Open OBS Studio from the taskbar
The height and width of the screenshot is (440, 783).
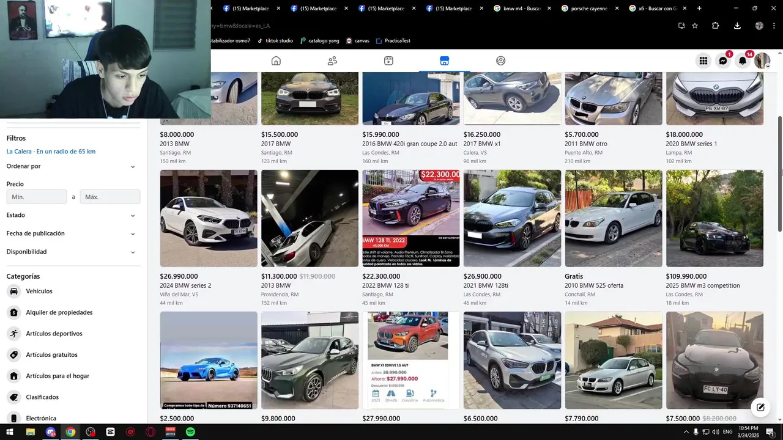[x=91, y=432]
